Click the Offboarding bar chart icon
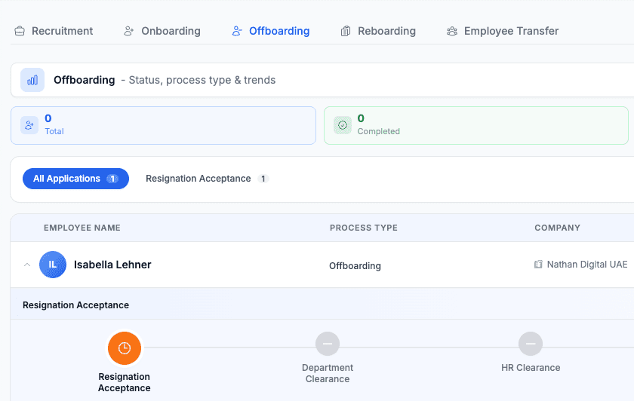This screenshot has width=634, height=401. (x=32, y=80)
